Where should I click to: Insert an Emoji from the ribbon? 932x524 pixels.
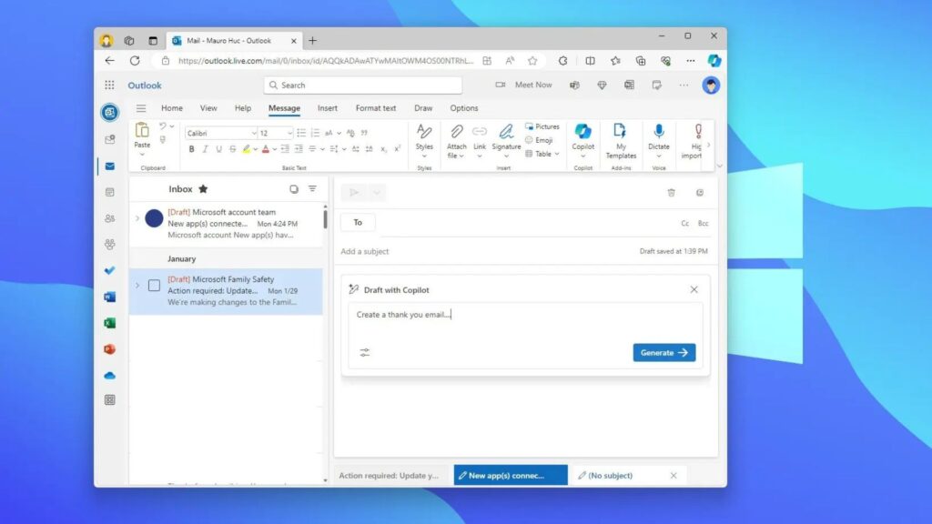(539, 140)
